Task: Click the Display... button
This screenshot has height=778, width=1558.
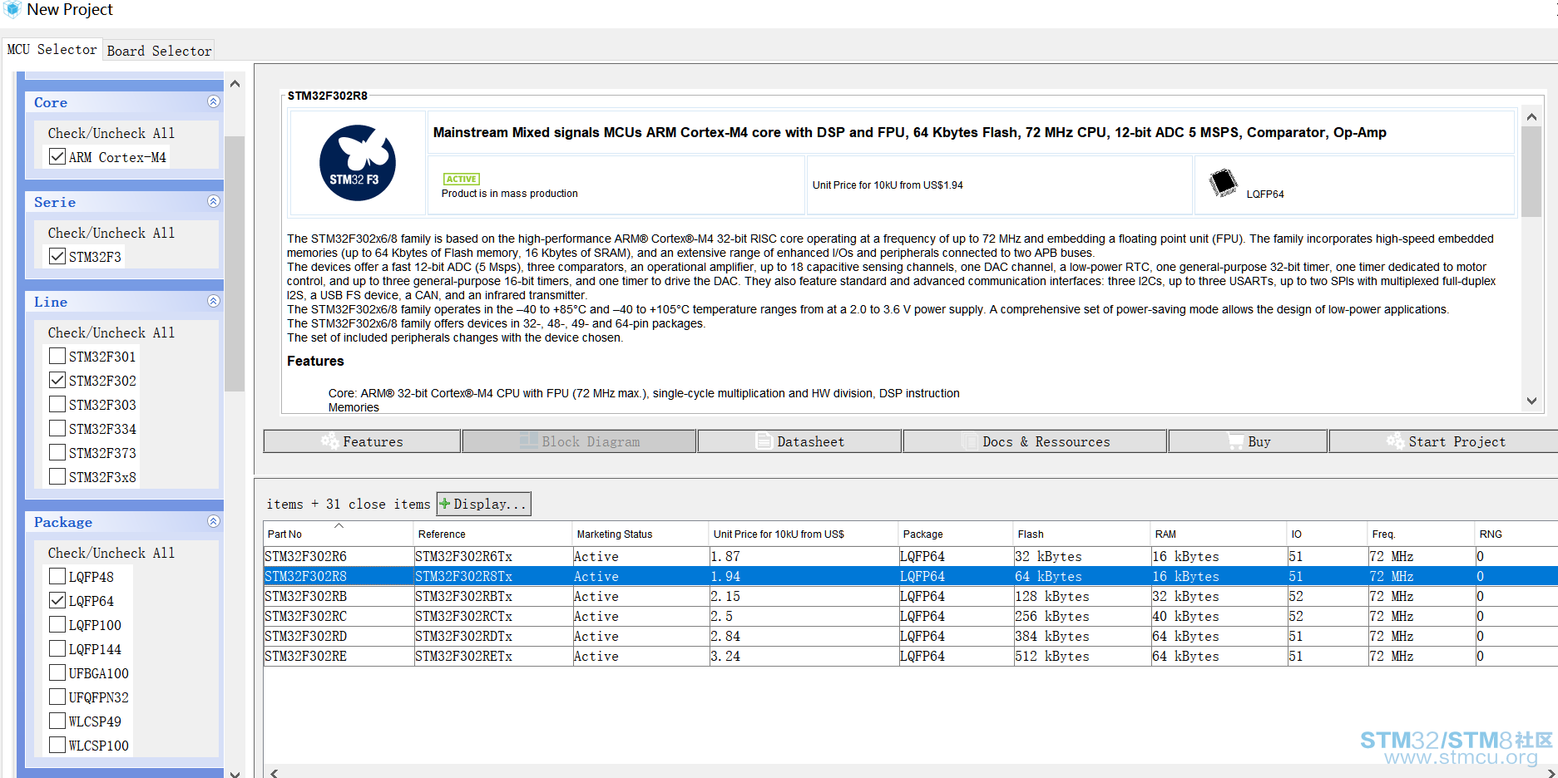Action: point(483,504)
